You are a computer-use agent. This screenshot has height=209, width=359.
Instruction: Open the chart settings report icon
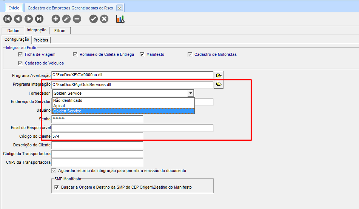(120, 19)
